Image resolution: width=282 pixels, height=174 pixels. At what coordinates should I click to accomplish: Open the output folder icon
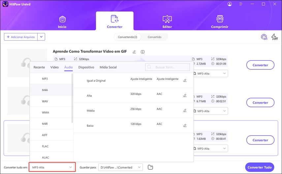point(150,167)
